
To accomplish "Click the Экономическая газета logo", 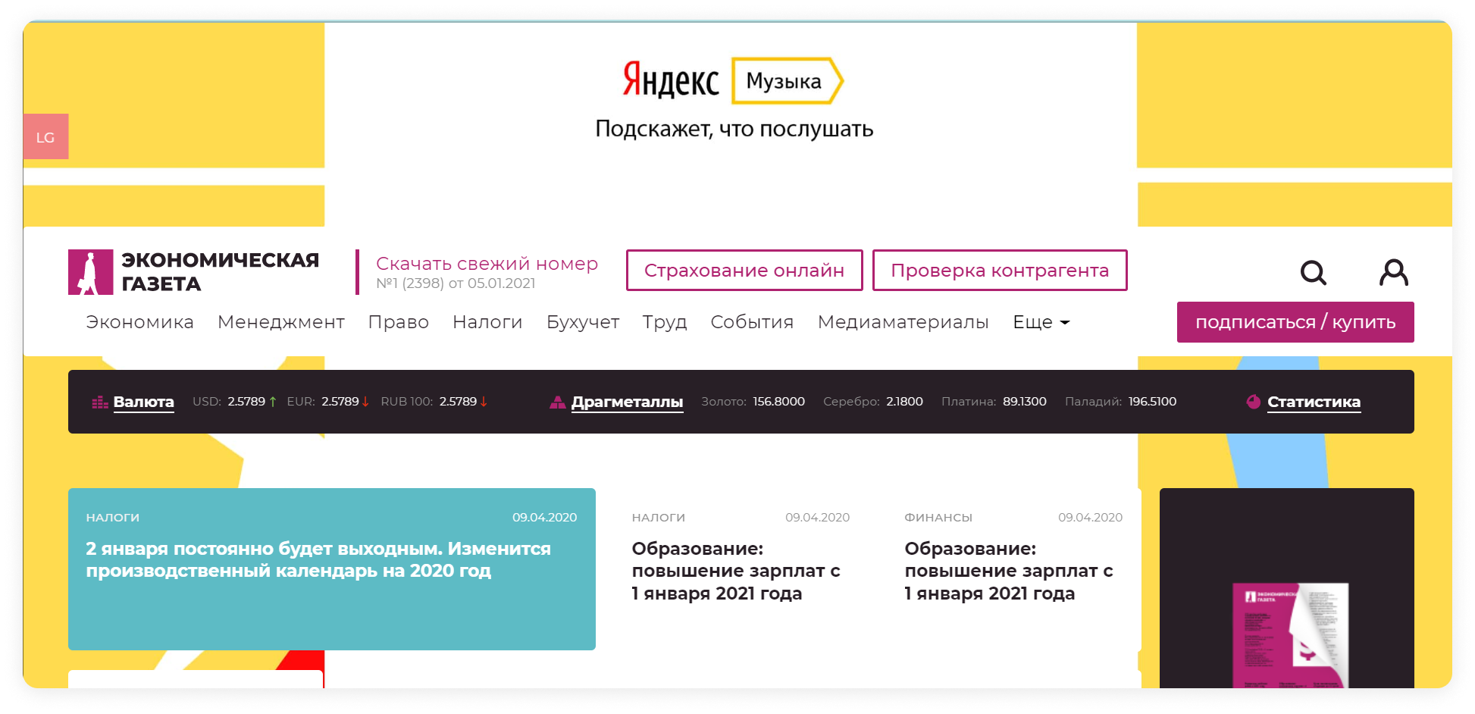I will tap(194, 272).
